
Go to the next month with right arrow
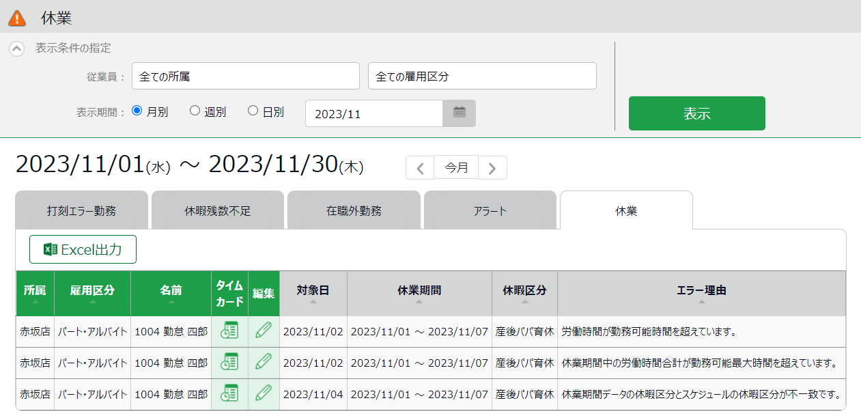[492, 168]
